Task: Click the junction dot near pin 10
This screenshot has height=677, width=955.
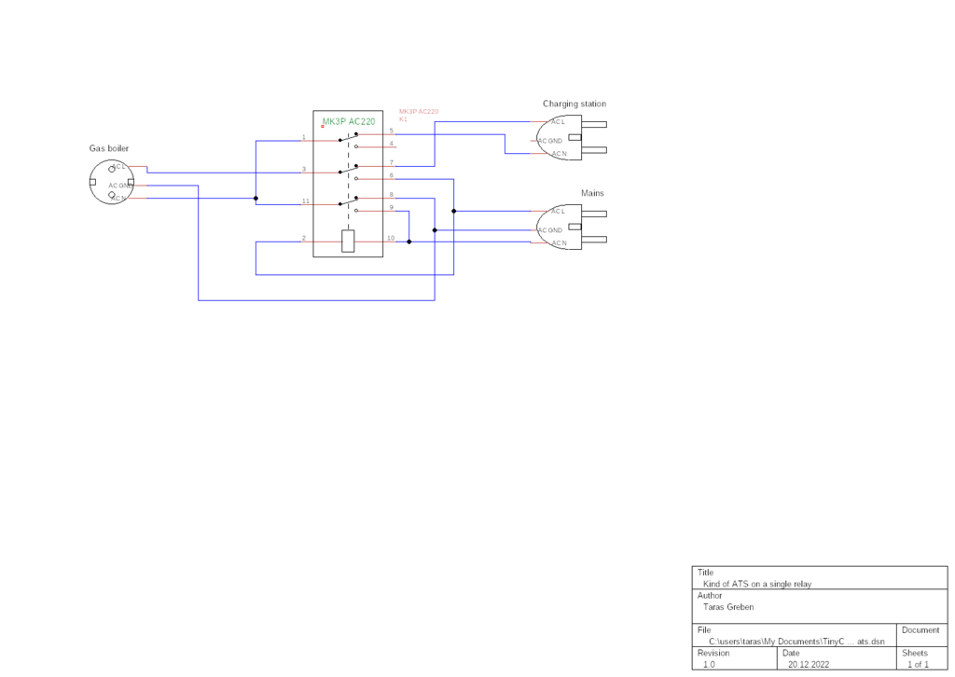Action: (x=408, y=241)
